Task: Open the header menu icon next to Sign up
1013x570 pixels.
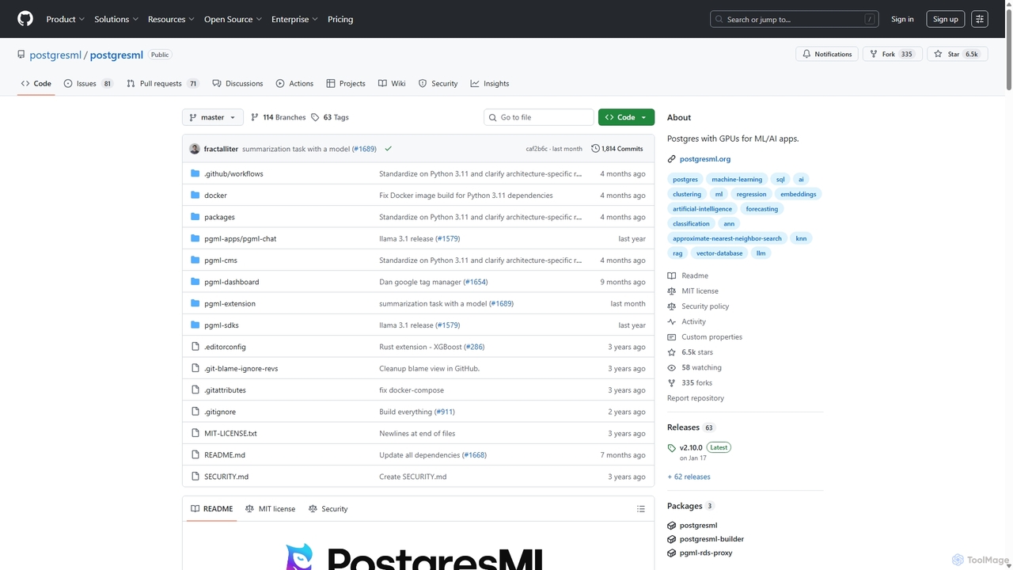Action: click(980, 19)
